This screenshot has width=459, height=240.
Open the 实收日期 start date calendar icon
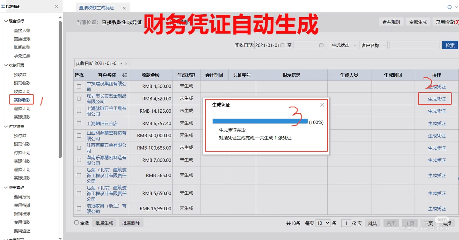tap(282, 45)
